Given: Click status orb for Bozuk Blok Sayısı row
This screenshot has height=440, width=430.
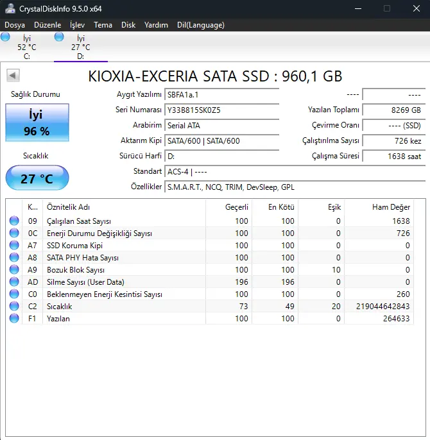Looking at the screenshot, I should point(14,269).
